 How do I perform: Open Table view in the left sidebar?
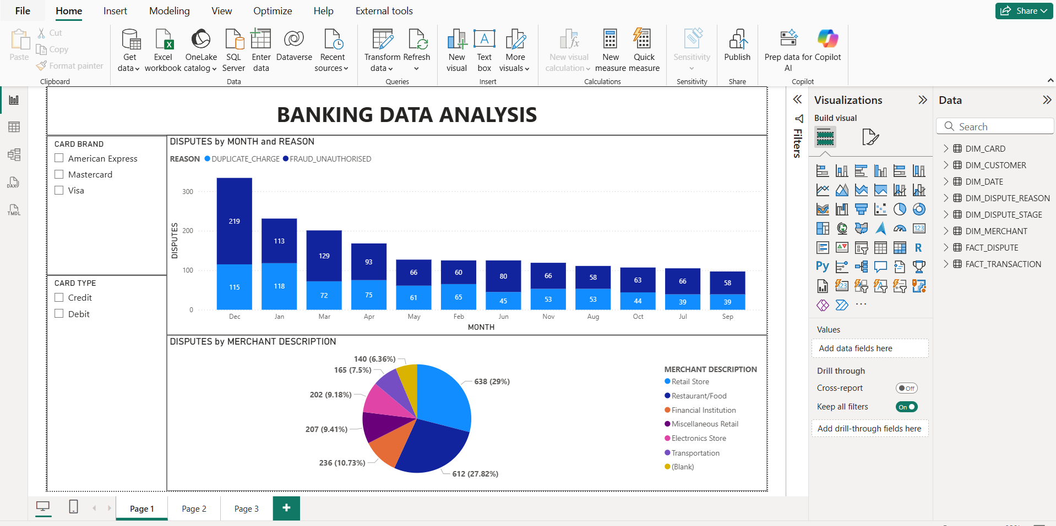pyautogui.click(x=14, y=127)
